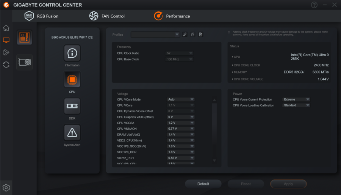Click the 6800 MT/s memory speed value

[321, 72]
